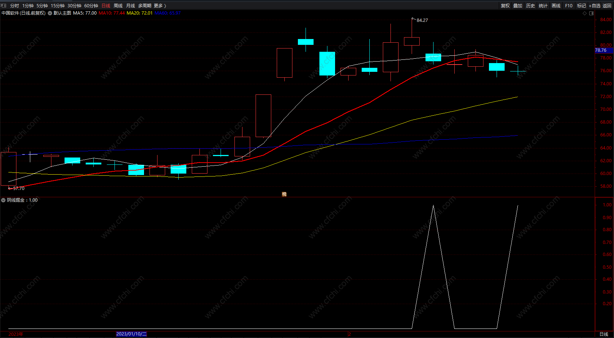Click the 57.70 low price marker

(x=19, y=189)
